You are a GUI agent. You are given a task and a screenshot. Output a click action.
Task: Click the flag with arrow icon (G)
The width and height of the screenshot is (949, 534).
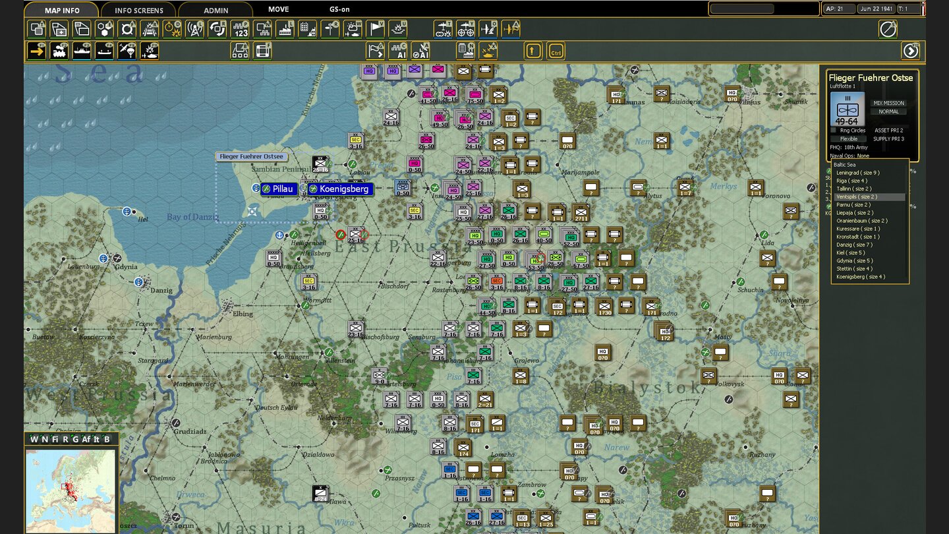point(376,51)
